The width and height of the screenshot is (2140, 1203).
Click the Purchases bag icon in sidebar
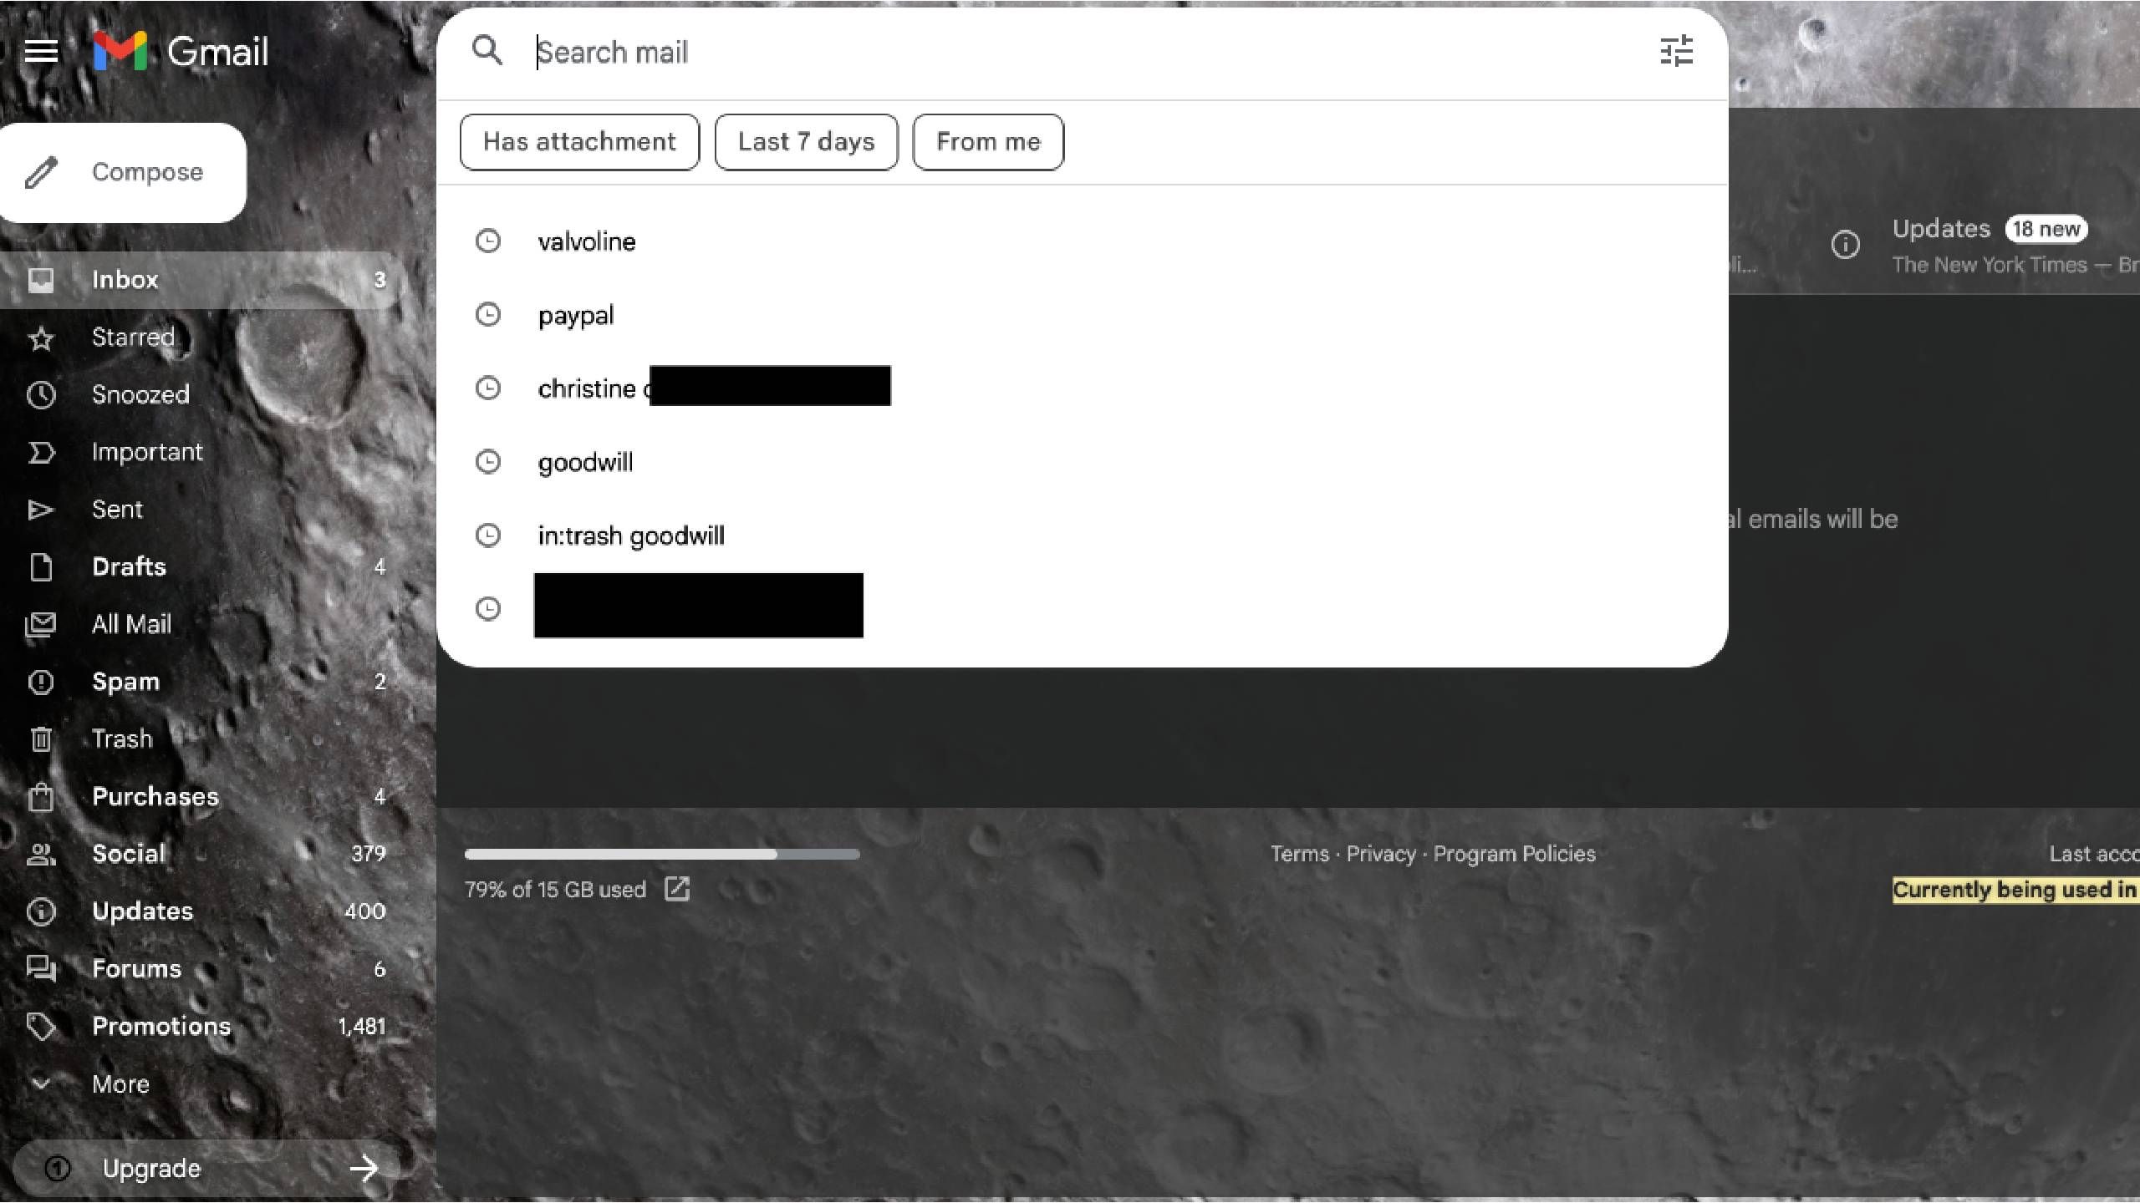click(x=41, y=797)
